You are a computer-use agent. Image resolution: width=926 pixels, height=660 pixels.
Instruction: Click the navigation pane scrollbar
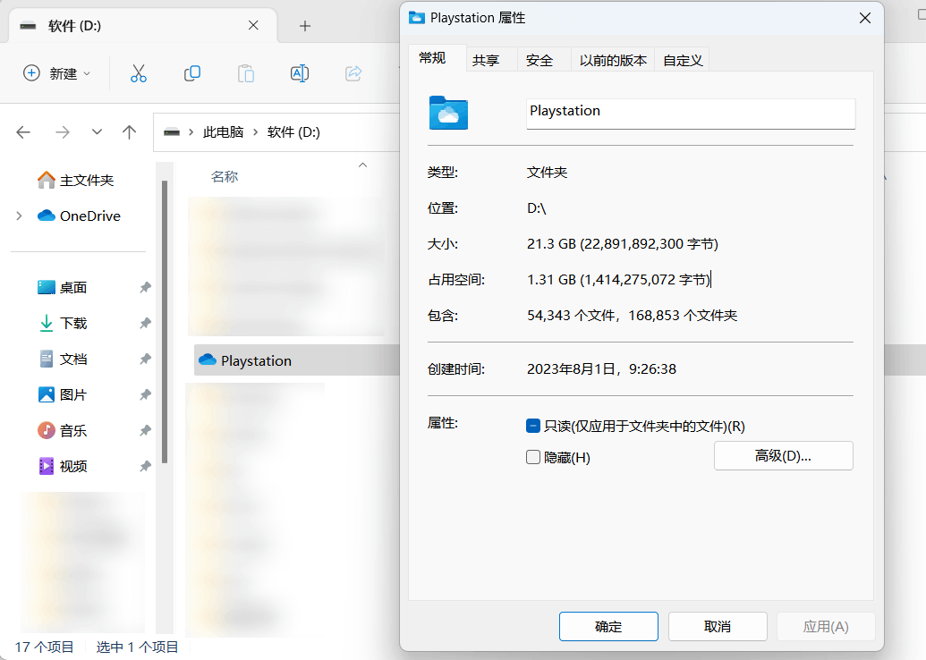pos(165,322)
